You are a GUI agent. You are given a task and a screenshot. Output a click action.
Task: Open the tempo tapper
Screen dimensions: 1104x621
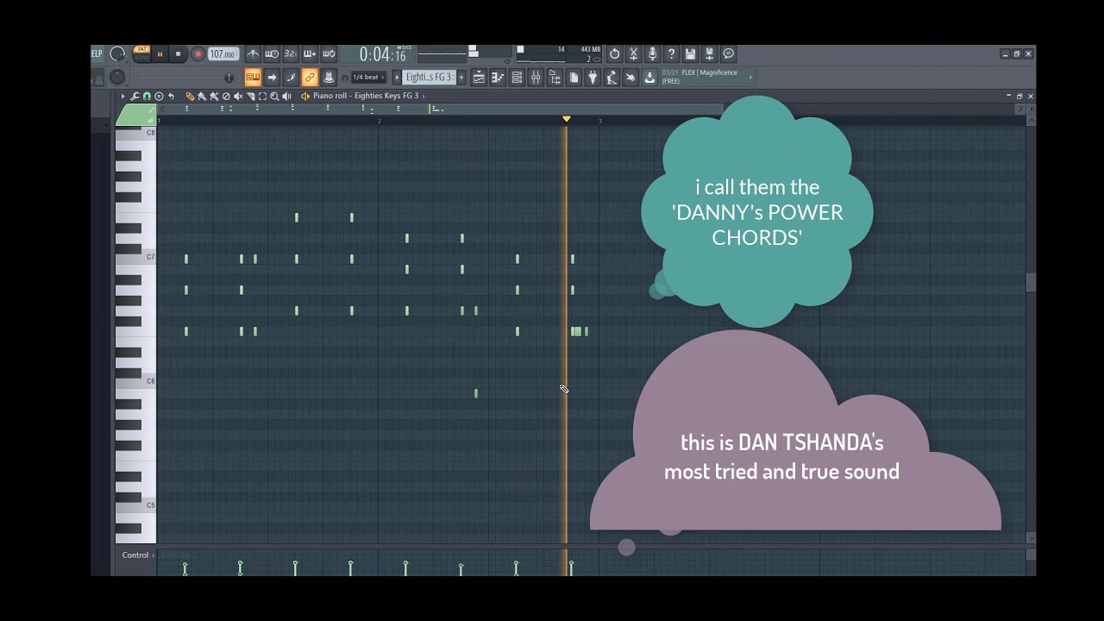[x=612, y=78]
